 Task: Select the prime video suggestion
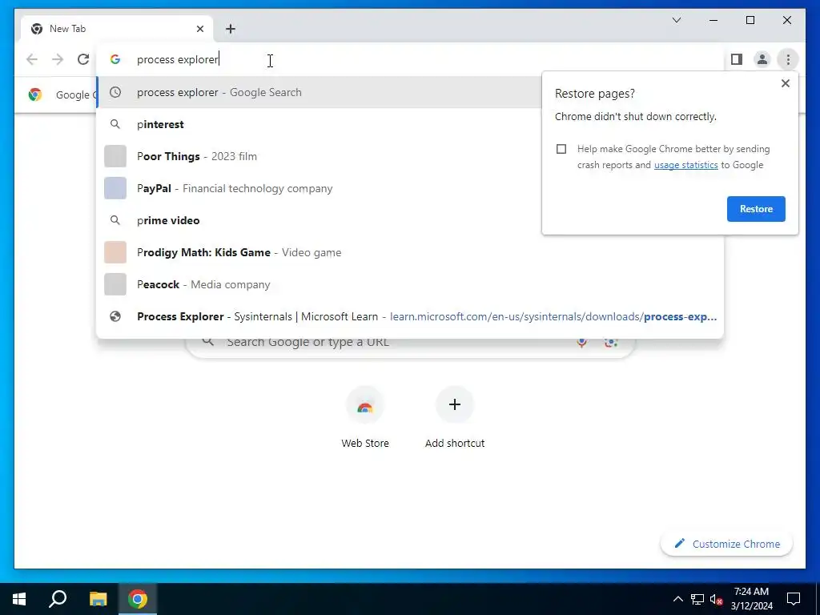point(319,220)
